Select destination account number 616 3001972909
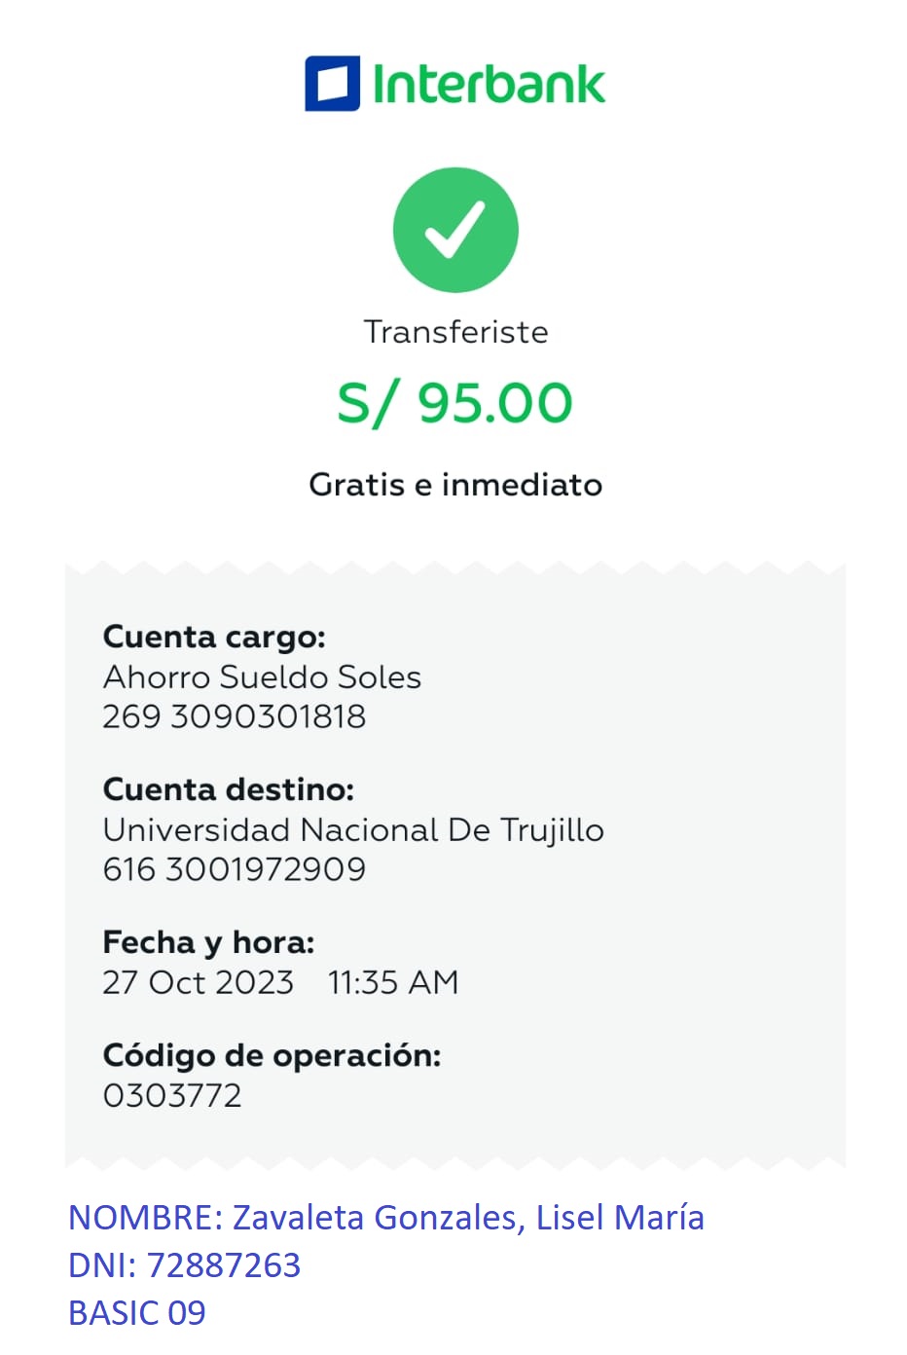 [235, 869]
